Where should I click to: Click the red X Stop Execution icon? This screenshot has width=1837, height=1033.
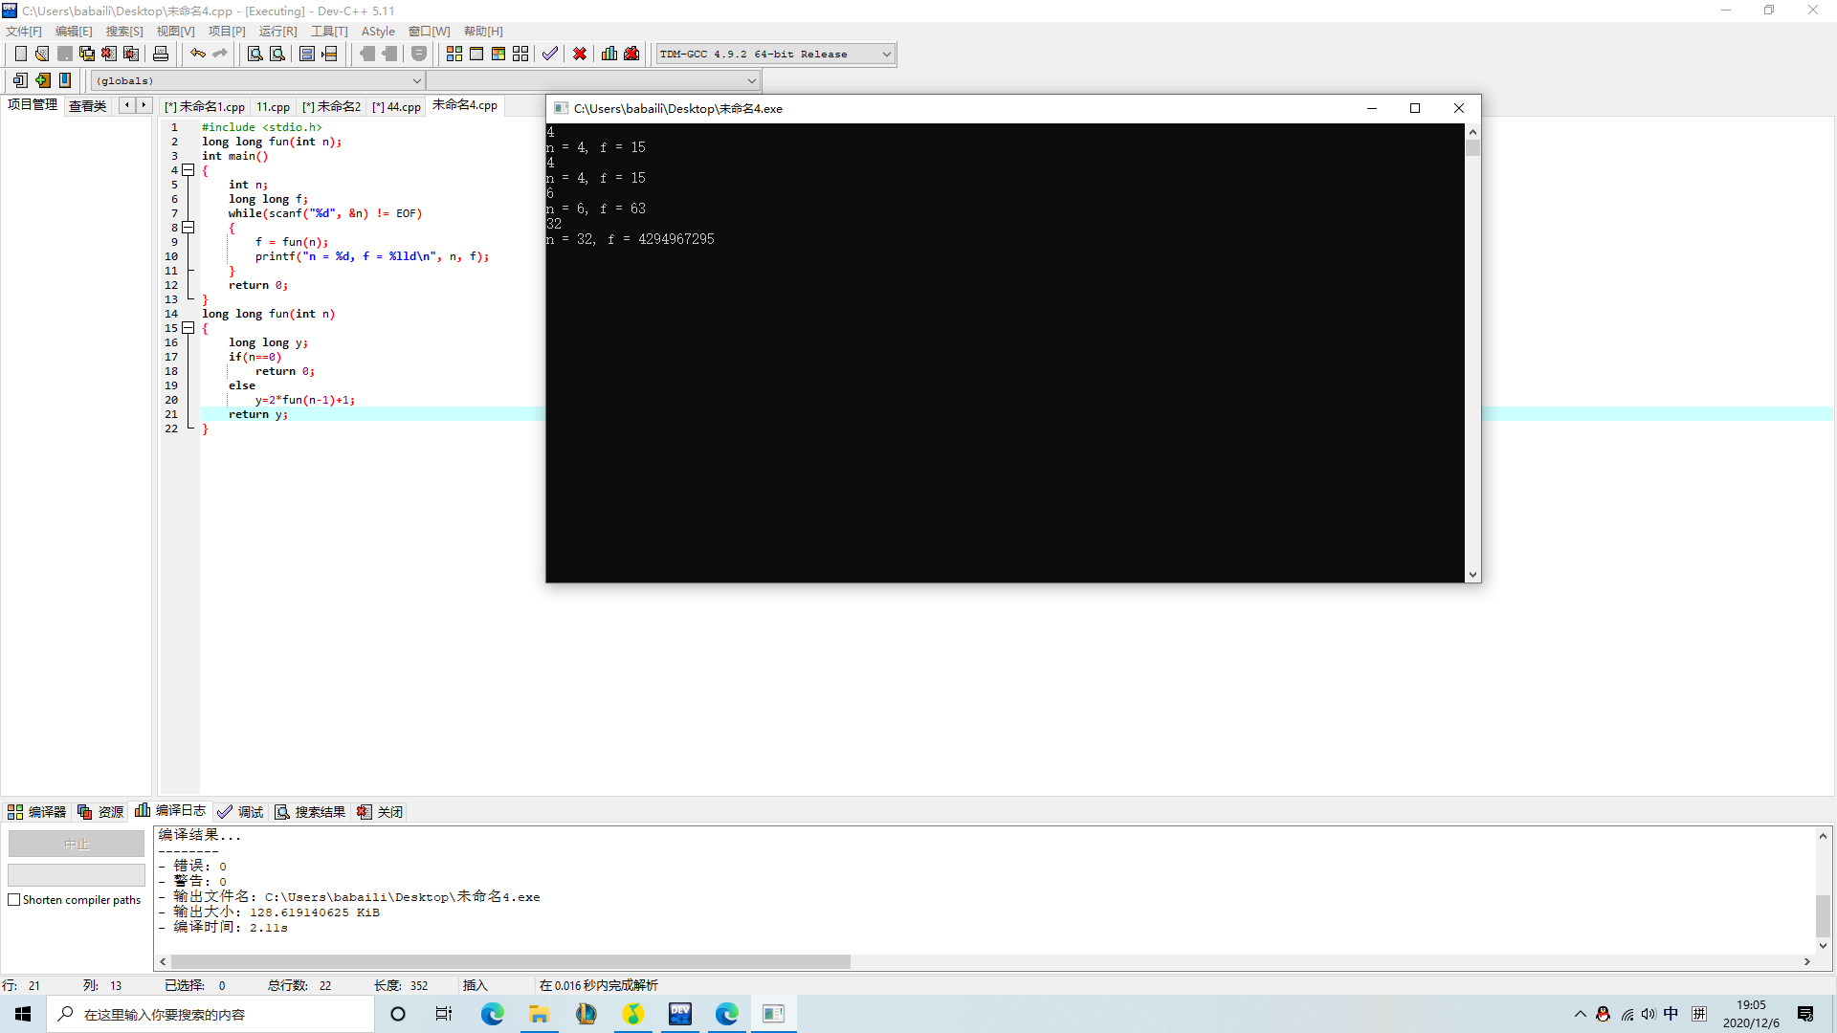[x=580, y=54]
